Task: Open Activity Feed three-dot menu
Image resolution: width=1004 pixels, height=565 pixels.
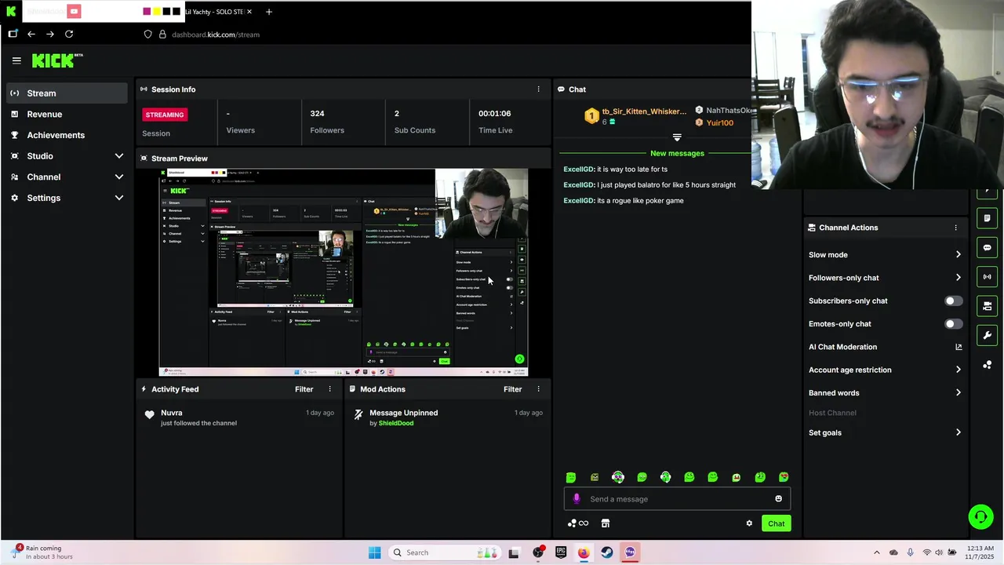Action: point(329,389)
